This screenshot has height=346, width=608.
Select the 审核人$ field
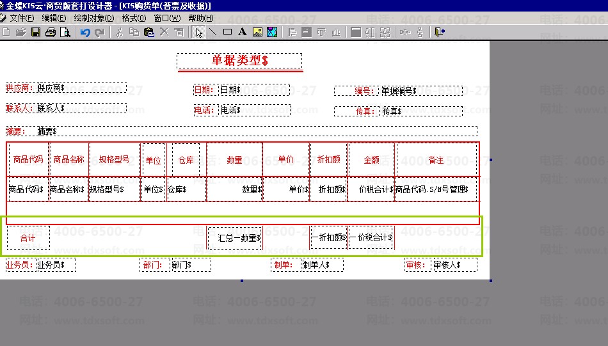point(455,265)
